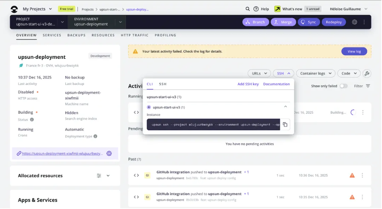
Task: Expand the Allocated resources panel
Action: (x=108, y=175)
